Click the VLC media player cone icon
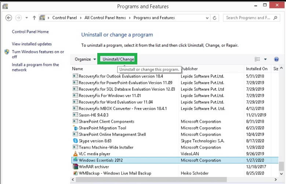286x184 pixels. [75, 153]
